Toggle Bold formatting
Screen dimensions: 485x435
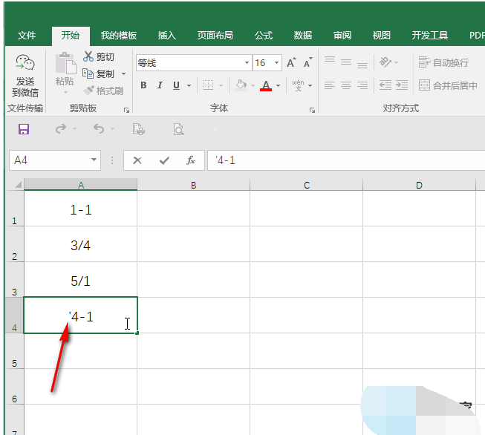[x=144, y=85]
